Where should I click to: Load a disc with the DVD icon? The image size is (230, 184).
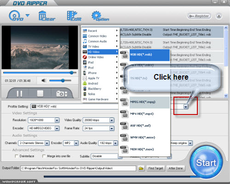click(x=16, y=16)
